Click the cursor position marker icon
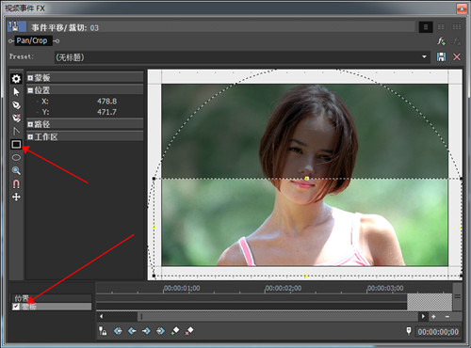Screen dimensions: 471x348 click(409, 331)
